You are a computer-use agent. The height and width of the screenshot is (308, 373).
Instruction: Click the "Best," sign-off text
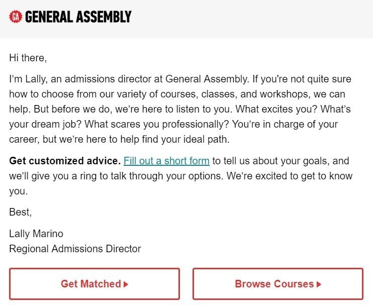tap(20, 212)
